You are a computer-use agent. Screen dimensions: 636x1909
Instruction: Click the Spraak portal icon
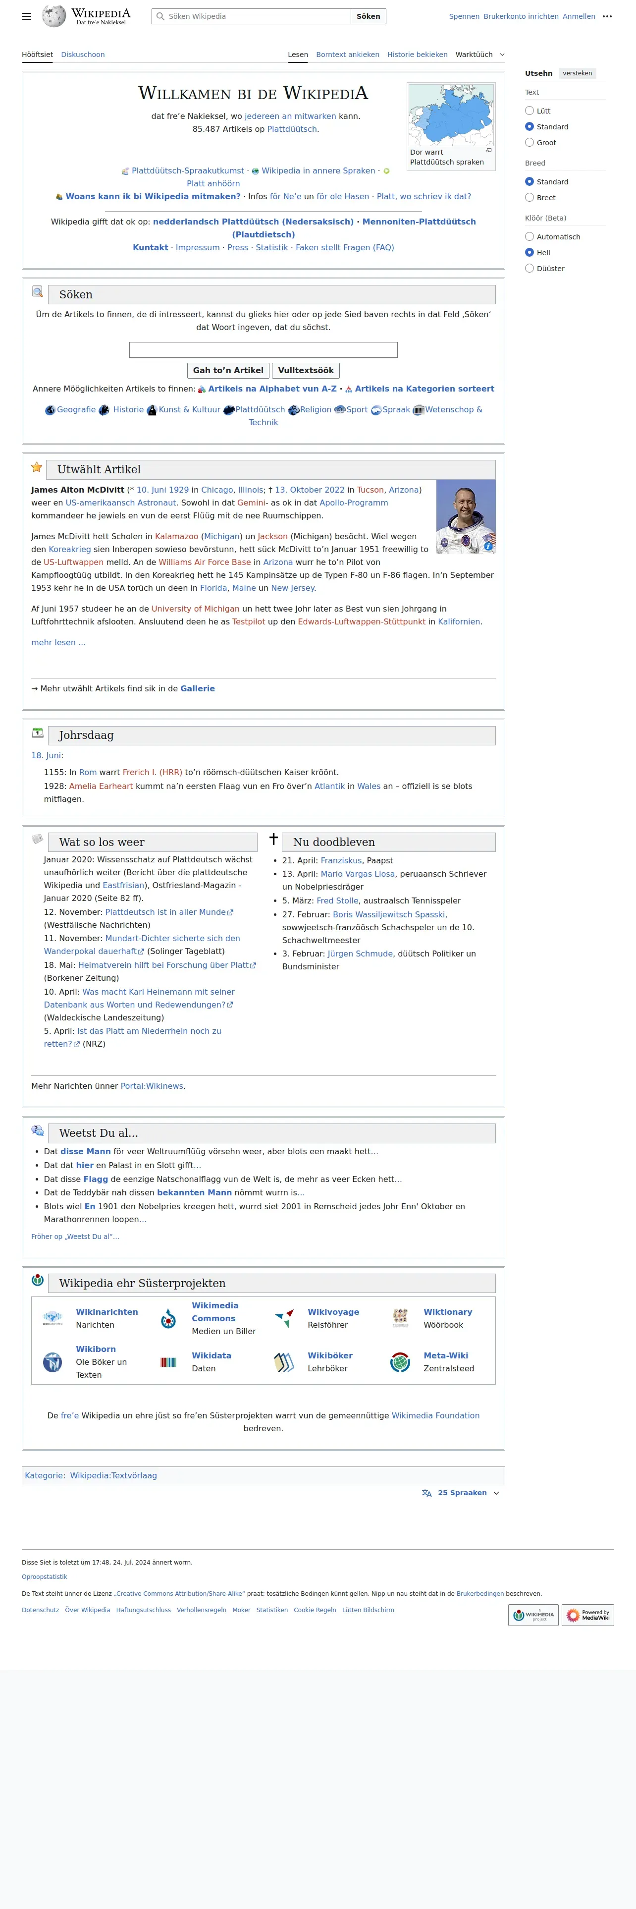click(x=376, y=410)
